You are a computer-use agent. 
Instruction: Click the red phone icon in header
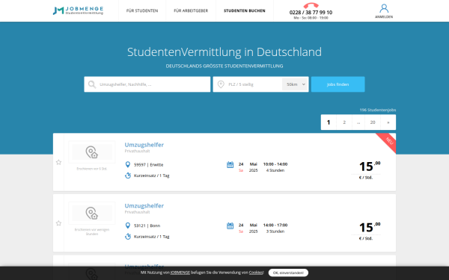coord(311,5)
